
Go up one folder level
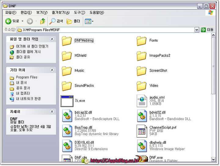click(x=43, y=21)
